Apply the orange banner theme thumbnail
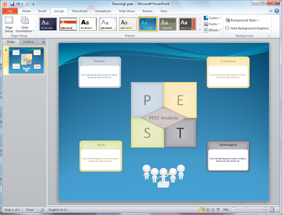This screenshot has width=282, height=215. tap(68, 24)
